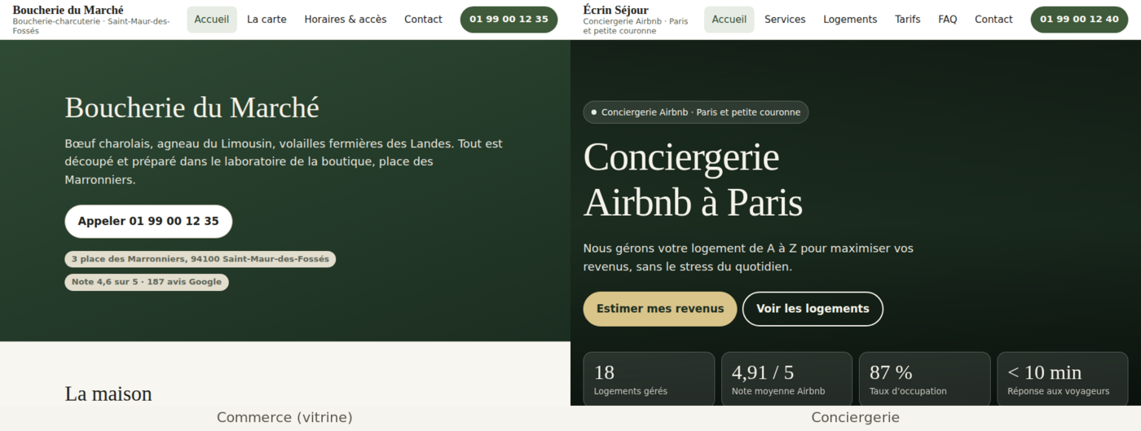The width and height of the screenshot is (1141, 431).
Task: Click the Écrin Séjour site logo title
Action: [616, 10]
